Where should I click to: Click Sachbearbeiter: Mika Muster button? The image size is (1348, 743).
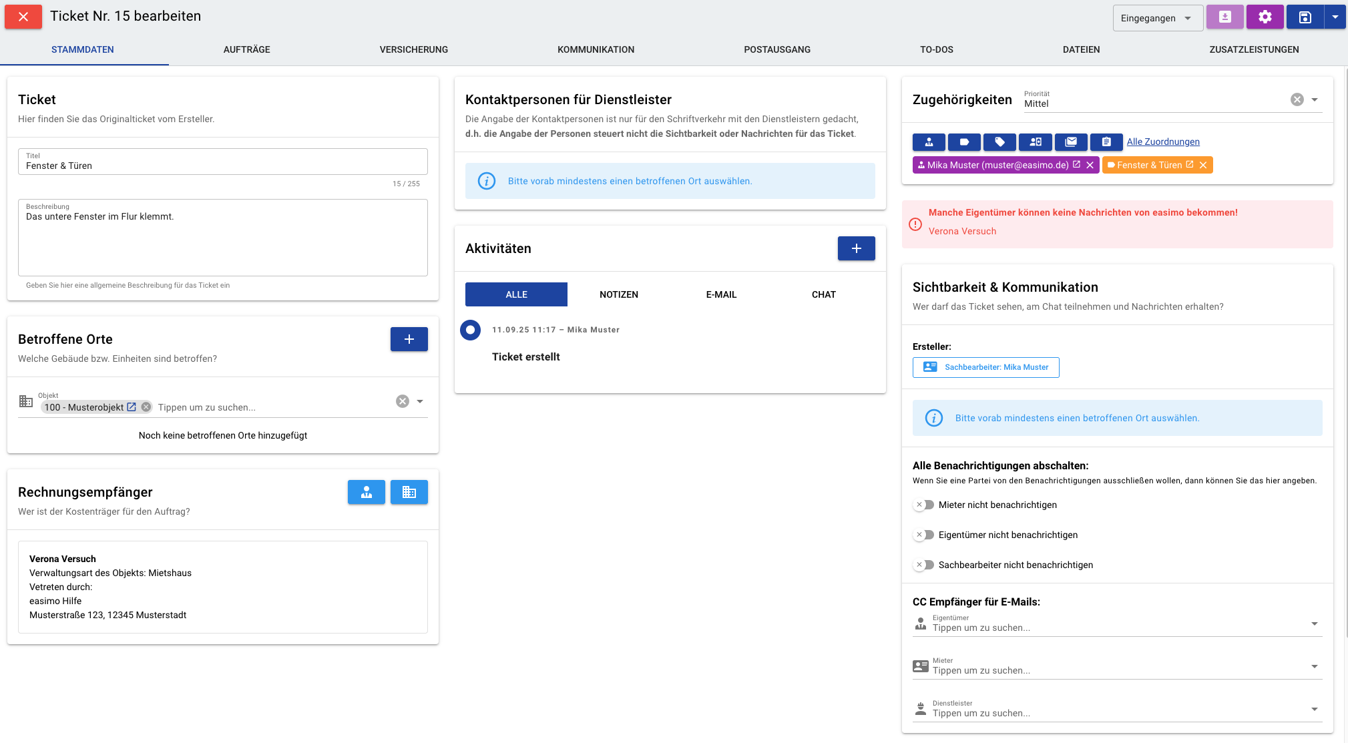click(x=985, y=367)
